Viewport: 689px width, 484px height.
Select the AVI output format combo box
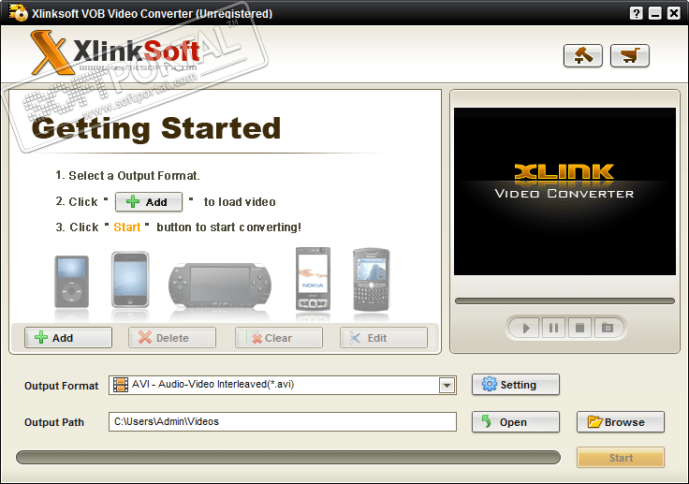[283, 385]
